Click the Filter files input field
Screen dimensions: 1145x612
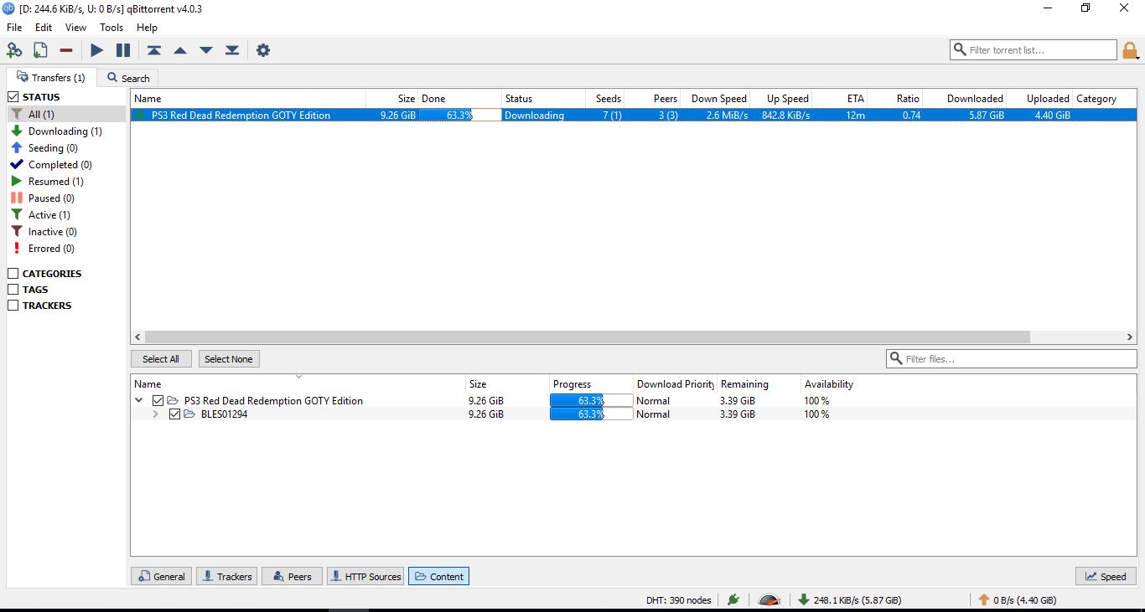tap(1012, 359)
